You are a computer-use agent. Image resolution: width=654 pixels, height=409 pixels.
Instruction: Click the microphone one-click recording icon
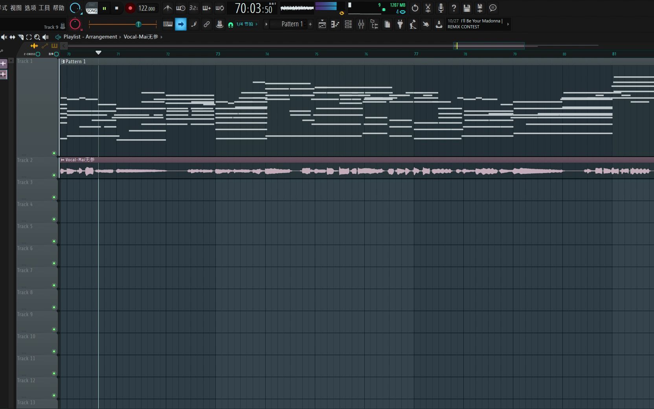point(441,8)
